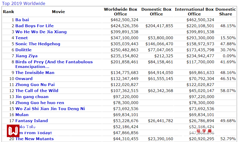Viewport: 238px width, 142px height.
Task: Open the Onward movie link
Action: click(24, 79)
